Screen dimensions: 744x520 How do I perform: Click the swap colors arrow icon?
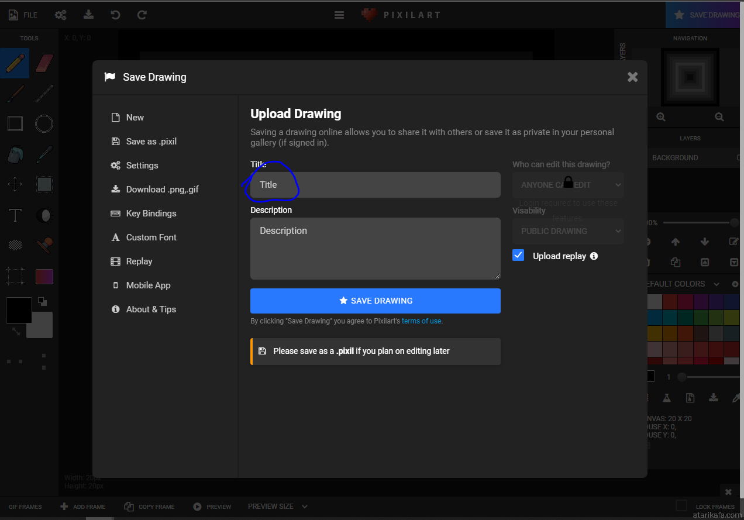tap(16, 331)
